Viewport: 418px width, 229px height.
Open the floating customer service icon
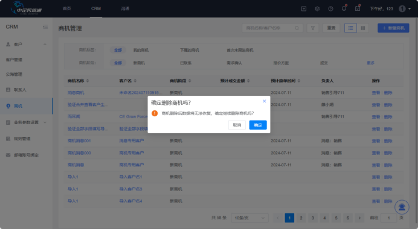click(402, 207)
